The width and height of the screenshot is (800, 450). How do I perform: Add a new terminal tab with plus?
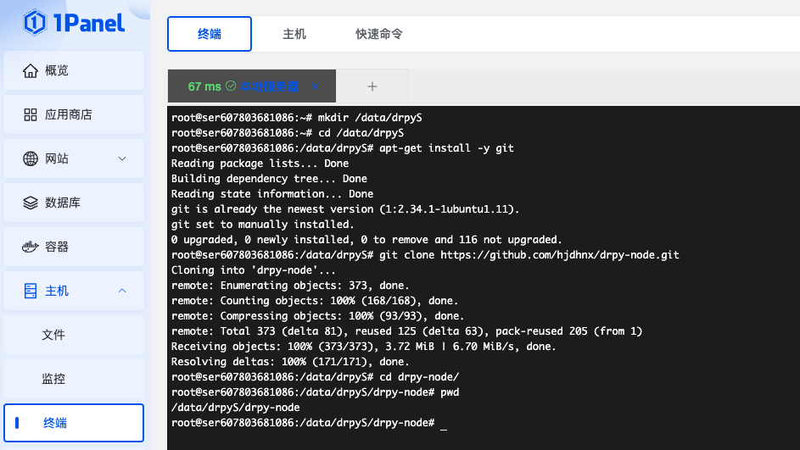[372, 86]
